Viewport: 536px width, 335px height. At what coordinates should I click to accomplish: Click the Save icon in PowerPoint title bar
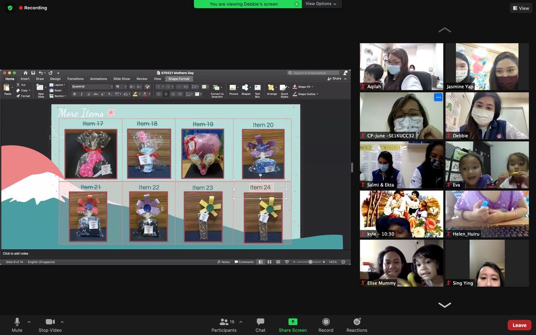click(33, 73)
